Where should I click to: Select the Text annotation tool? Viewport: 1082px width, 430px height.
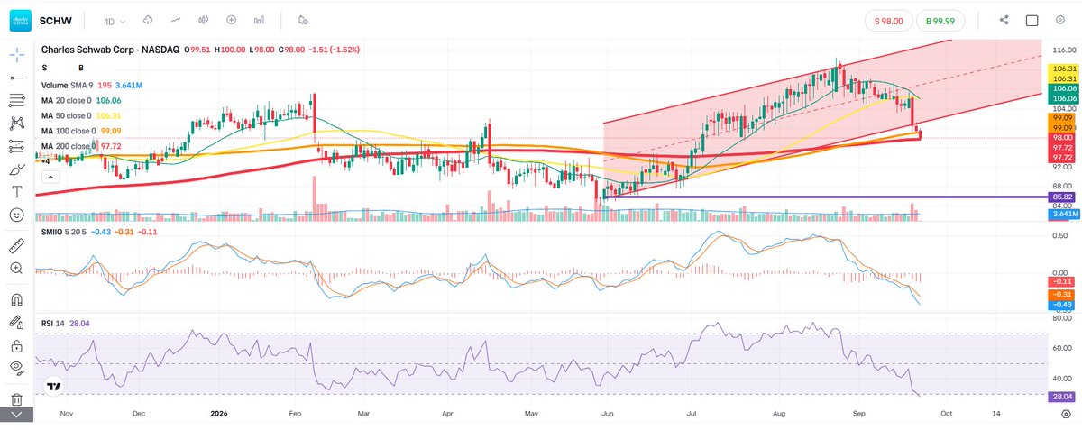click(16, 191)
